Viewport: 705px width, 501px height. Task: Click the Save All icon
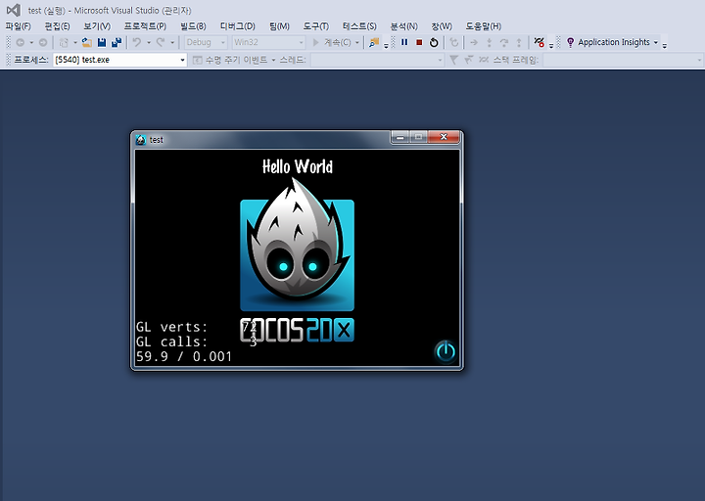click(117, 42)
